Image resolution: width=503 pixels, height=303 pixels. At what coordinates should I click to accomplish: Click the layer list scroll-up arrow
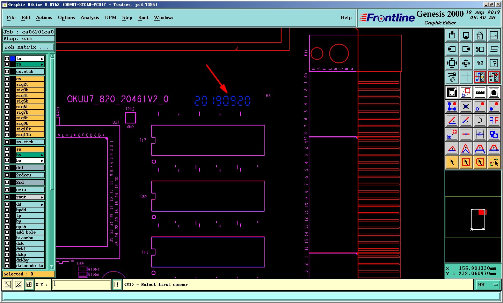click(x=52, y=56)
